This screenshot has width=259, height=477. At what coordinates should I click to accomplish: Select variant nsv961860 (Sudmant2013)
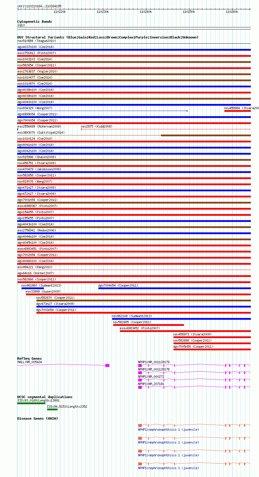point(41,285)
